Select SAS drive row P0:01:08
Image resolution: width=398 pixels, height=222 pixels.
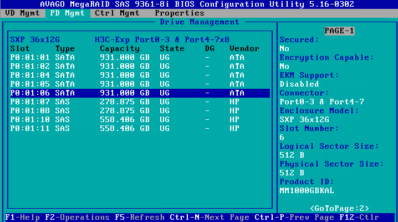[x=140, y=111]
